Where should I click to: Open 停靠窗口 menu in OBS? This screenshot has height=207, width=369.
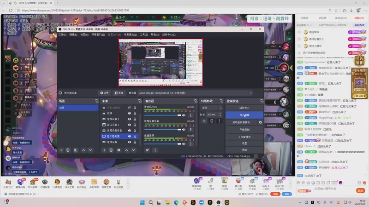pos(98,34)
